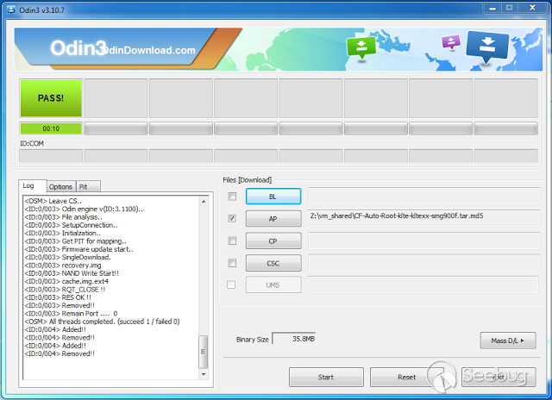Click the empty CSC file path field
The width and height of the screenshot is (552, 400).
(423, 263)
